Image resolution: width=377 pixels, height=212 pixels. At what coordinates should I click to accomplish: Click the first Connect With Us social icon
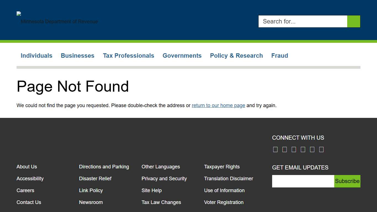tap(275, 149)
